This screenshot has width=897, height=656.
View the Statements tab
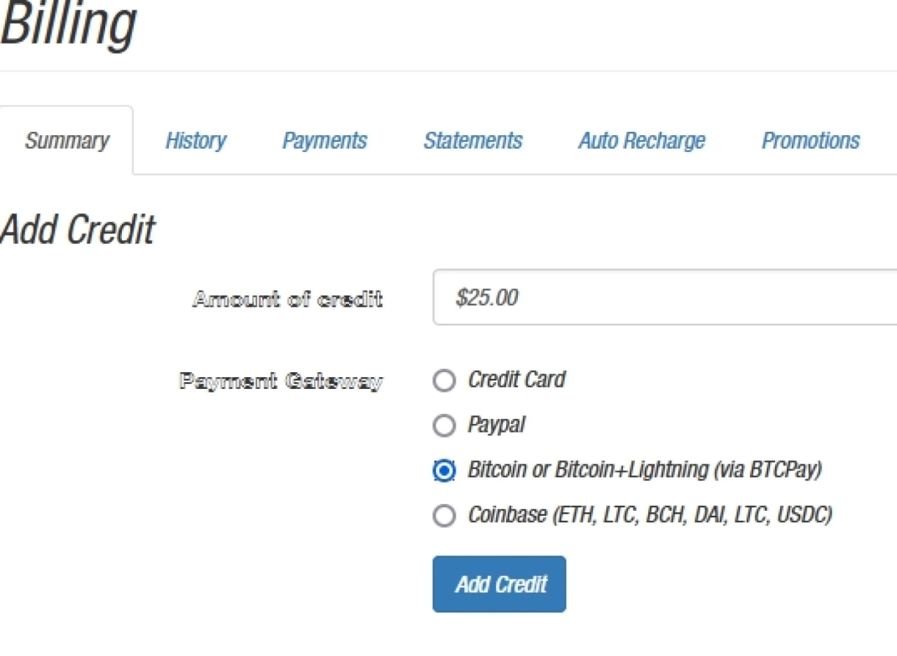(473, 141)
